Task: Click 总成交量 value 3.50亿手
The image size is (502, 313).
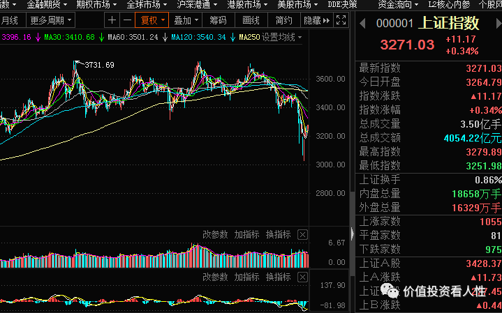Action: (x=480, y=123)
